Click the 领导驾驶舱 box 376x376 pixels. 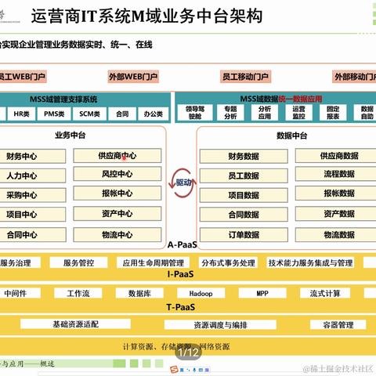(195, 113)
